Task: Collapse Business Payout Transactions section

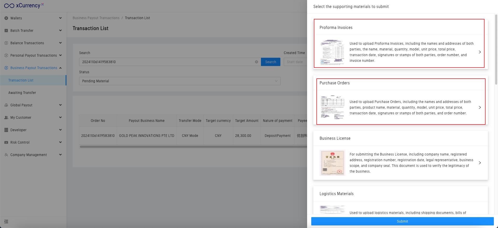Action: [60, 68]
